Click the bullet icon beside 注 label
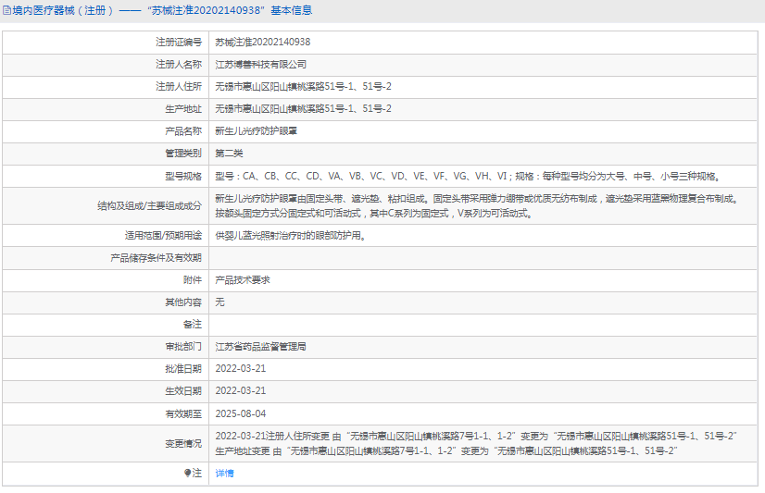 pos(187,473)
